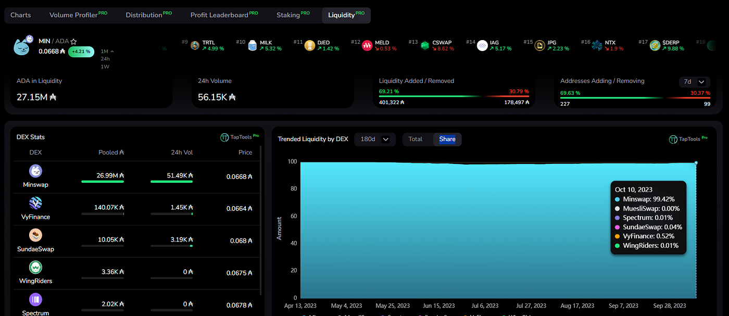Screen dimensions: 729x316
Task: Open the JPG token icon
Action: click(x=539, y=45)
